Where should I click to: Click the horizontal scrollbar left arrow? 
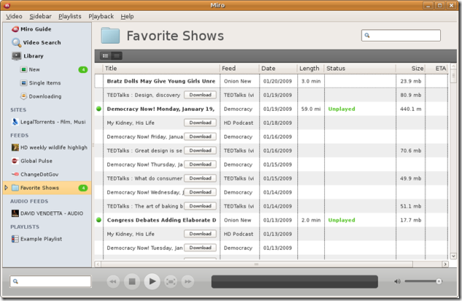pos(98,264)
